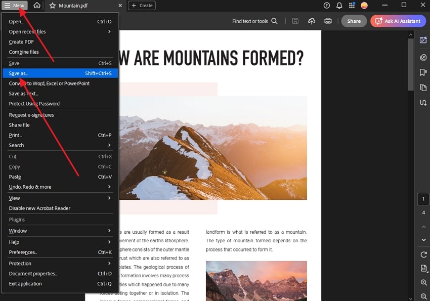The image size is (430, 301).
Task: Choose Share file menu item
Action: click(x=60, y=125)
